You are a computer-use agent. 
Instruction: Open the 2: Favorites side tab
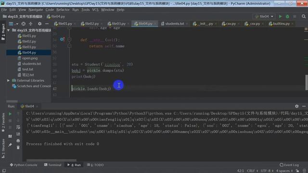[3, 123]
